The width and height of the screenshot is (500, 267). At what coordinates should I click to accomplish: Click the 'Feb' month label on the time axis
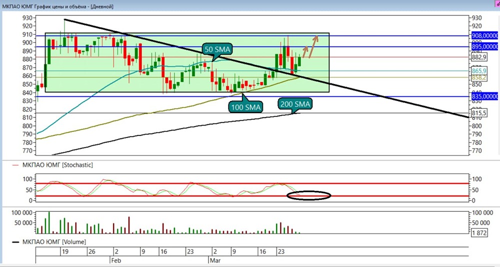click(116, 260)
